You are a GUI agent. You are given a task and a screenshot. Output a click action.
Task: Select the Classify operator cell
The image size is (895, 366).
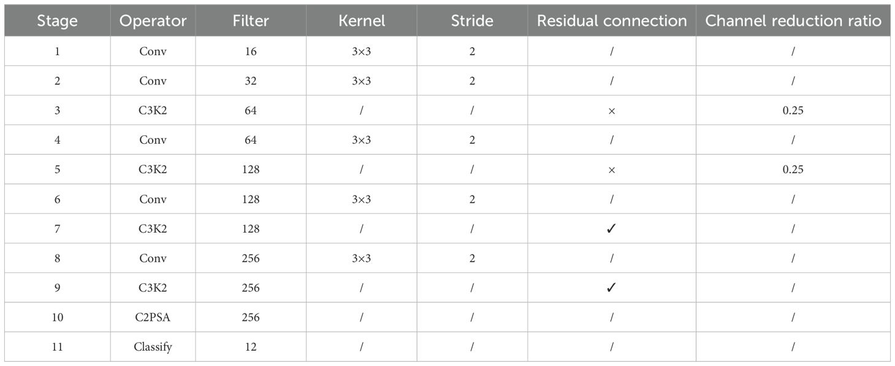[153, 347]
